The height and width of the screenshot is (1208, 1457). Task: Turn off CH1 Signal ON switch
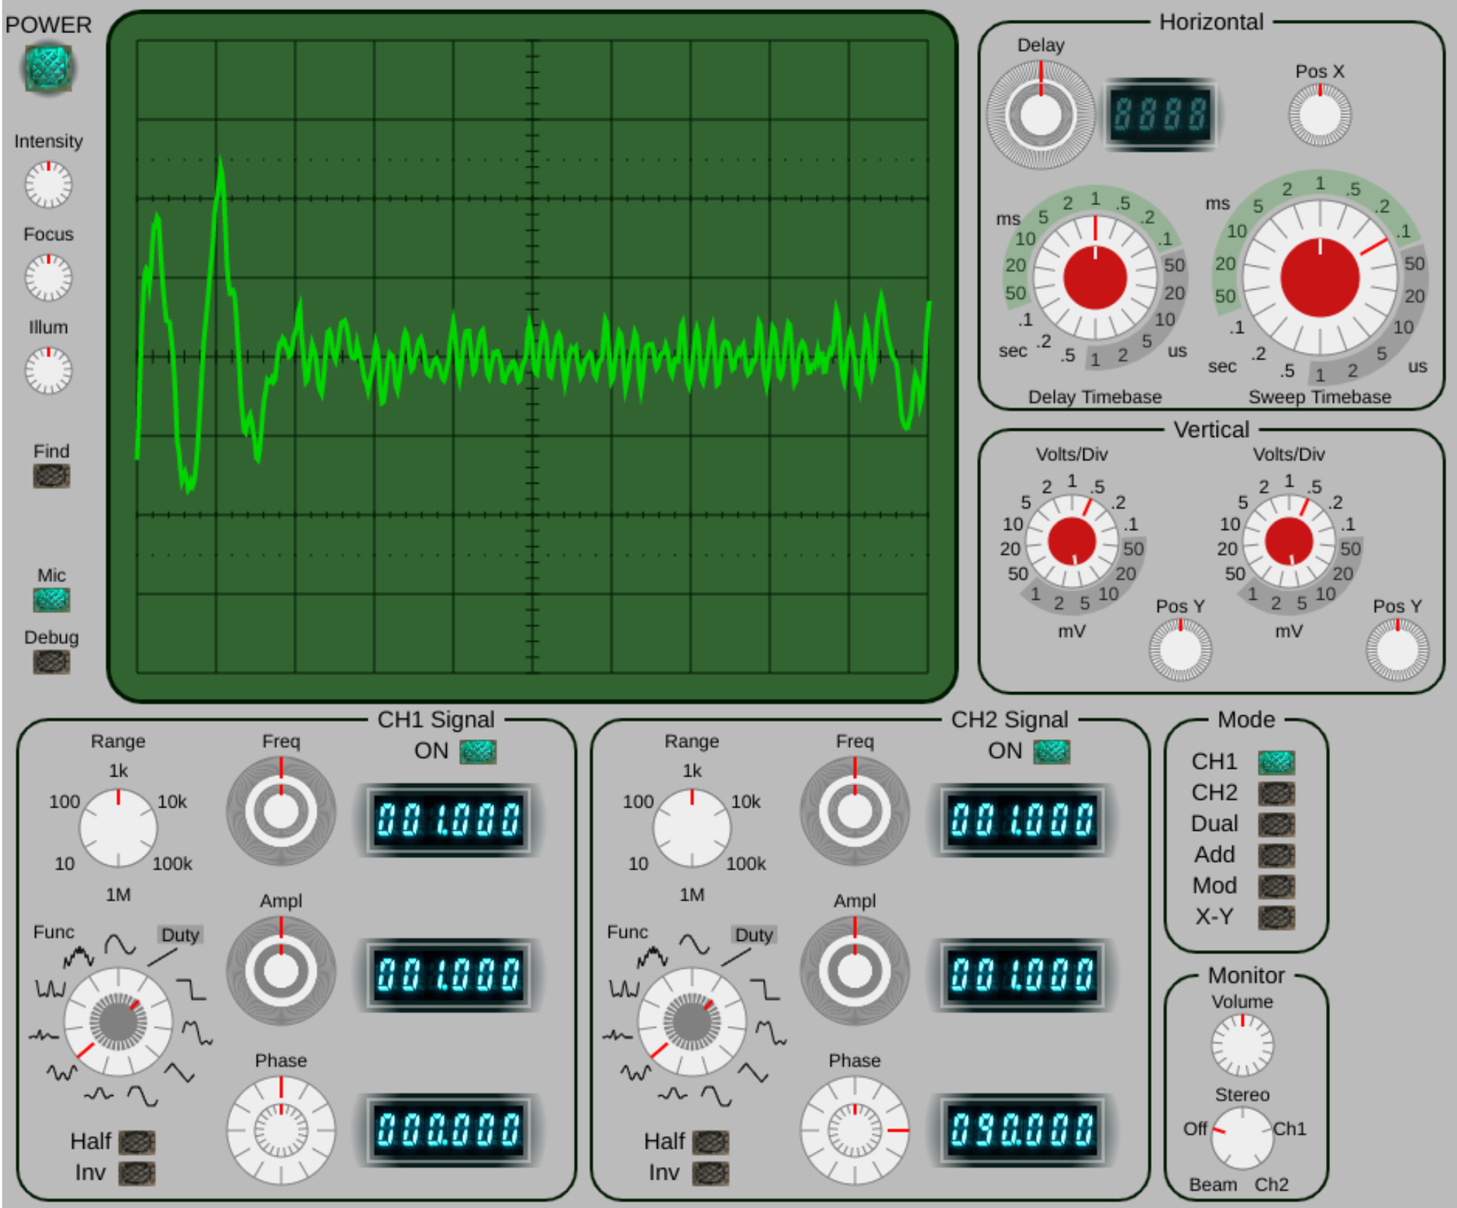pyautogui.click(x=478, y=752)
